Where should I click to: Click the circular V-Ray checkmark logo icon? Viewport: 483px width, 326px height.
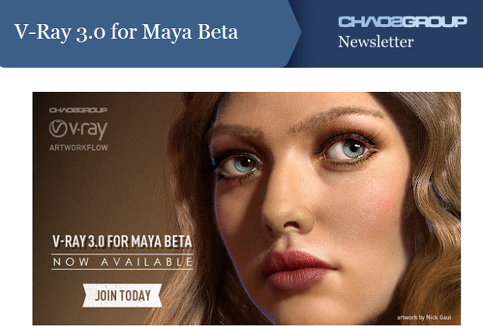tap(58, 129)
